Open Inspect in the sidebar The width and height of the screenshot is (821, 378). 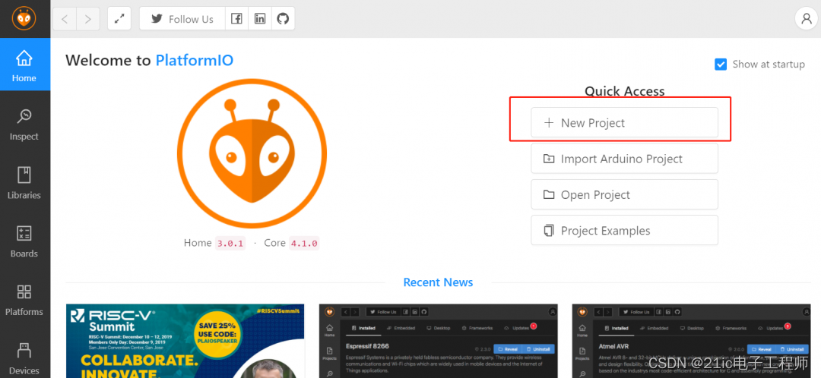(x=24, y=124)
